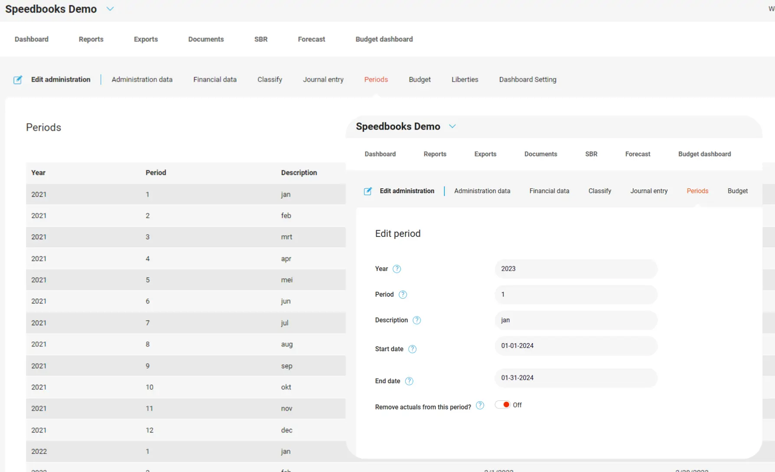Click the Period column header
This screenshot has height=472, width=775.
[156, 173]
